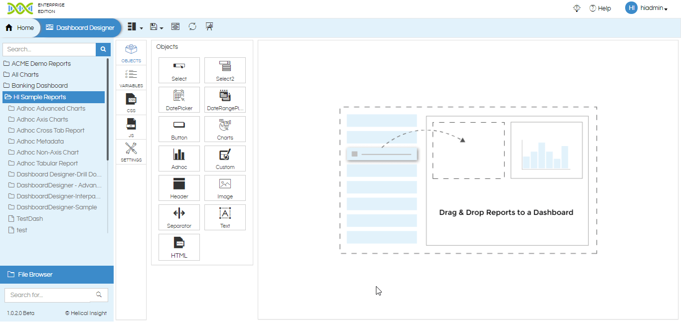Click the refresh icon in toolbar
Image resolution: width=681 pixels, height=328 pixels.
(x=192, y=27)
